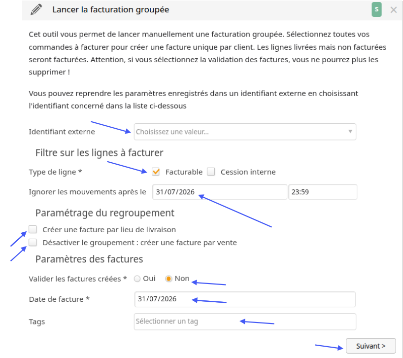Check Désactiver le groupement option

coord(33,242)
